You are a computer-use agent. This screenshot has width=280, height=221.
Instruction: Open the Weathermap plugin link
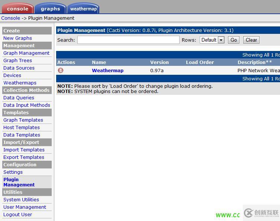pyautogui.click(x=108, y=70)
